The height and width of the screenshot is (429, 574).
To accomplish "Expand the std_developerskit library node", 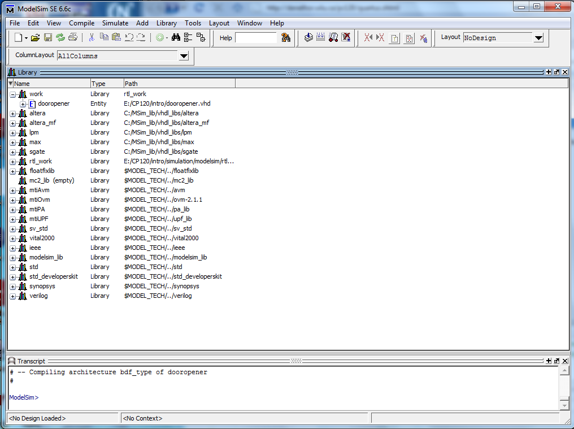I will click(13, 277).
